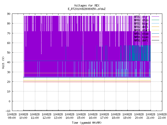Click the dark blue legend line for NPD1 stop
This screenshot has width=167, height=125.
pyautogui.click(x=155, y=34)
